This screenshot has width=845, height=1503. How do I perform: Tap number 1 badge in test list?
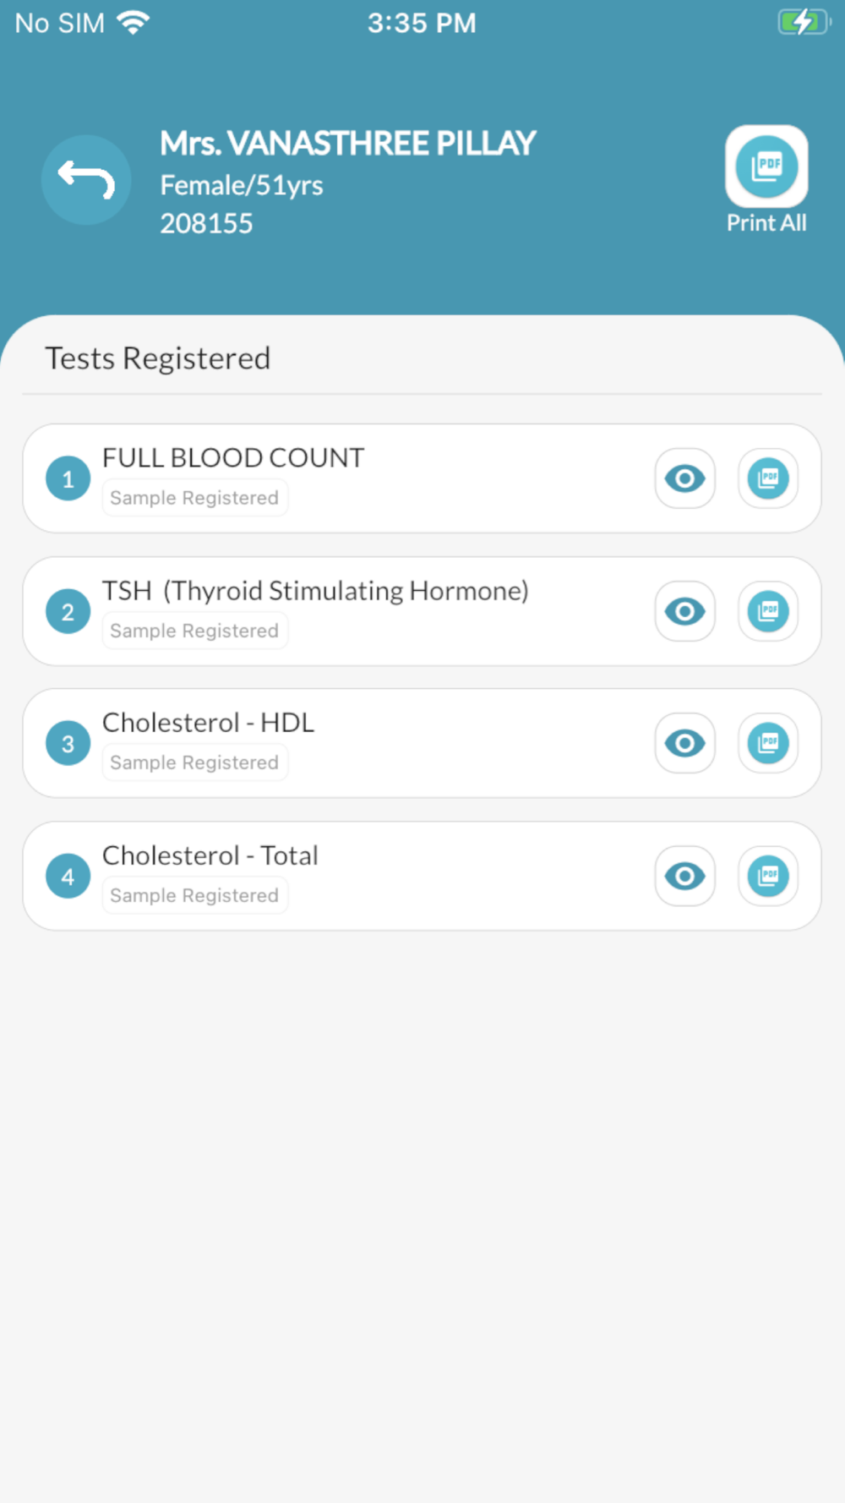pyautogui.click(x=68, y=479)
